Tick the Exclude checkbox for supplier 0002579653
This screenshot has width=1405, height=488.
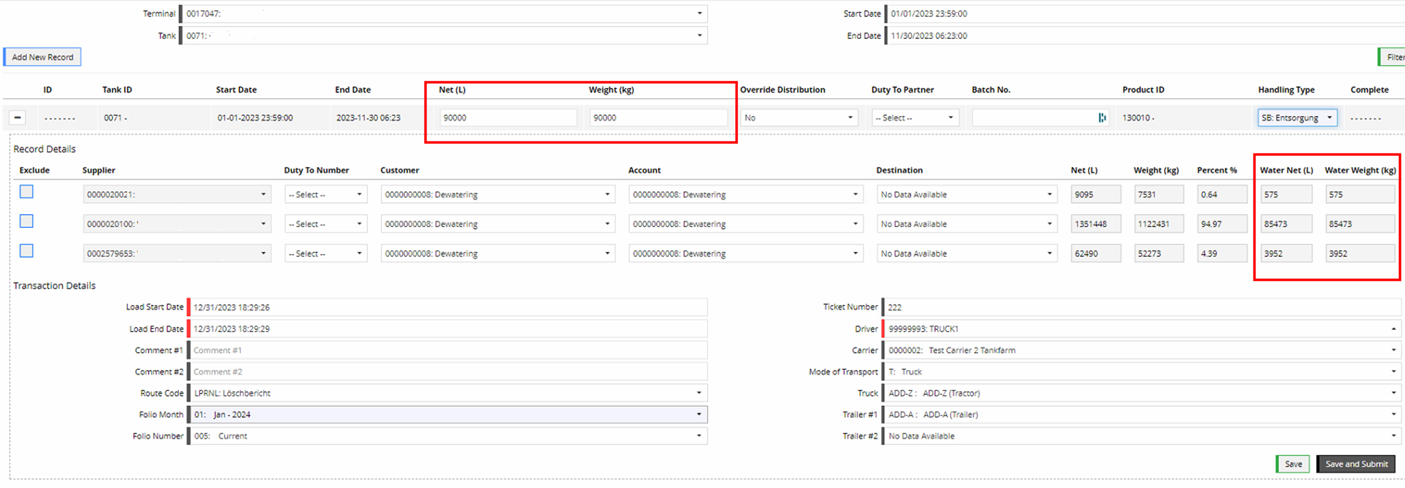[x=26, y=251]
